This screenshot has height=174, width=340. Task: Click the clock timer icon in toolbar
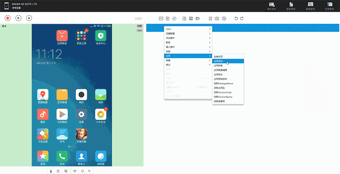click(224, 18)
